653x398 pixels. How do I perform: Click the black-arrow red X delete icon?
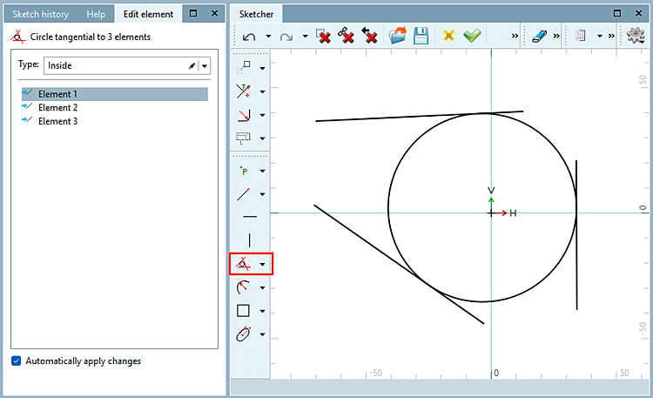click(x=369, y=36)
